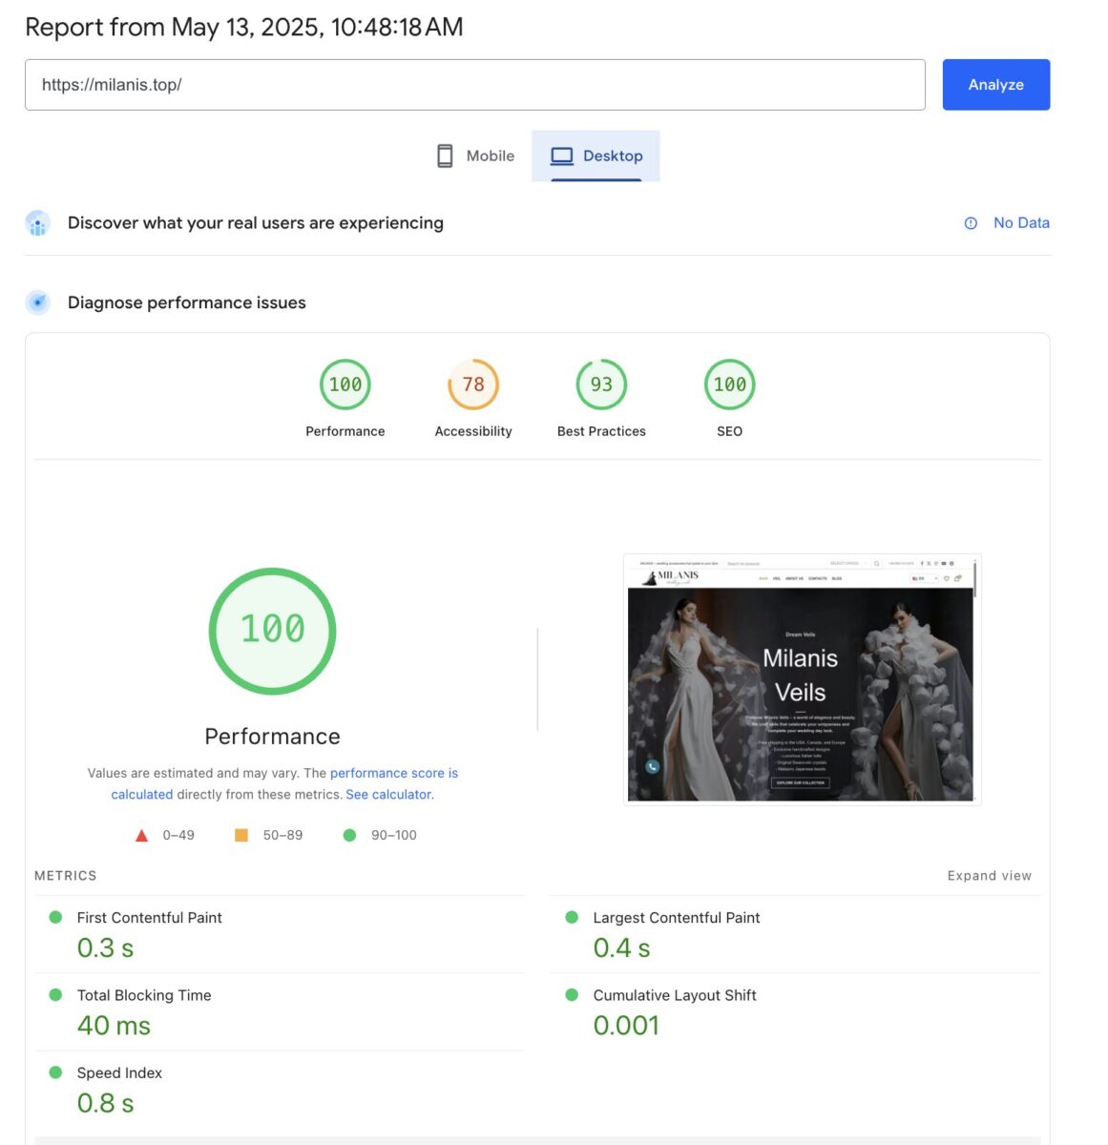Click the Diagnose performance issues heading

click(187, 302)
